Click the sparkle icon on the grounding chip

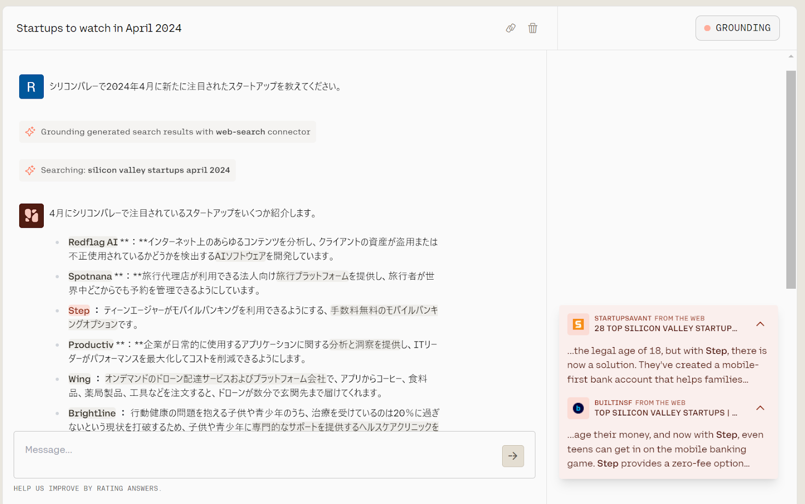pos(30,131)
